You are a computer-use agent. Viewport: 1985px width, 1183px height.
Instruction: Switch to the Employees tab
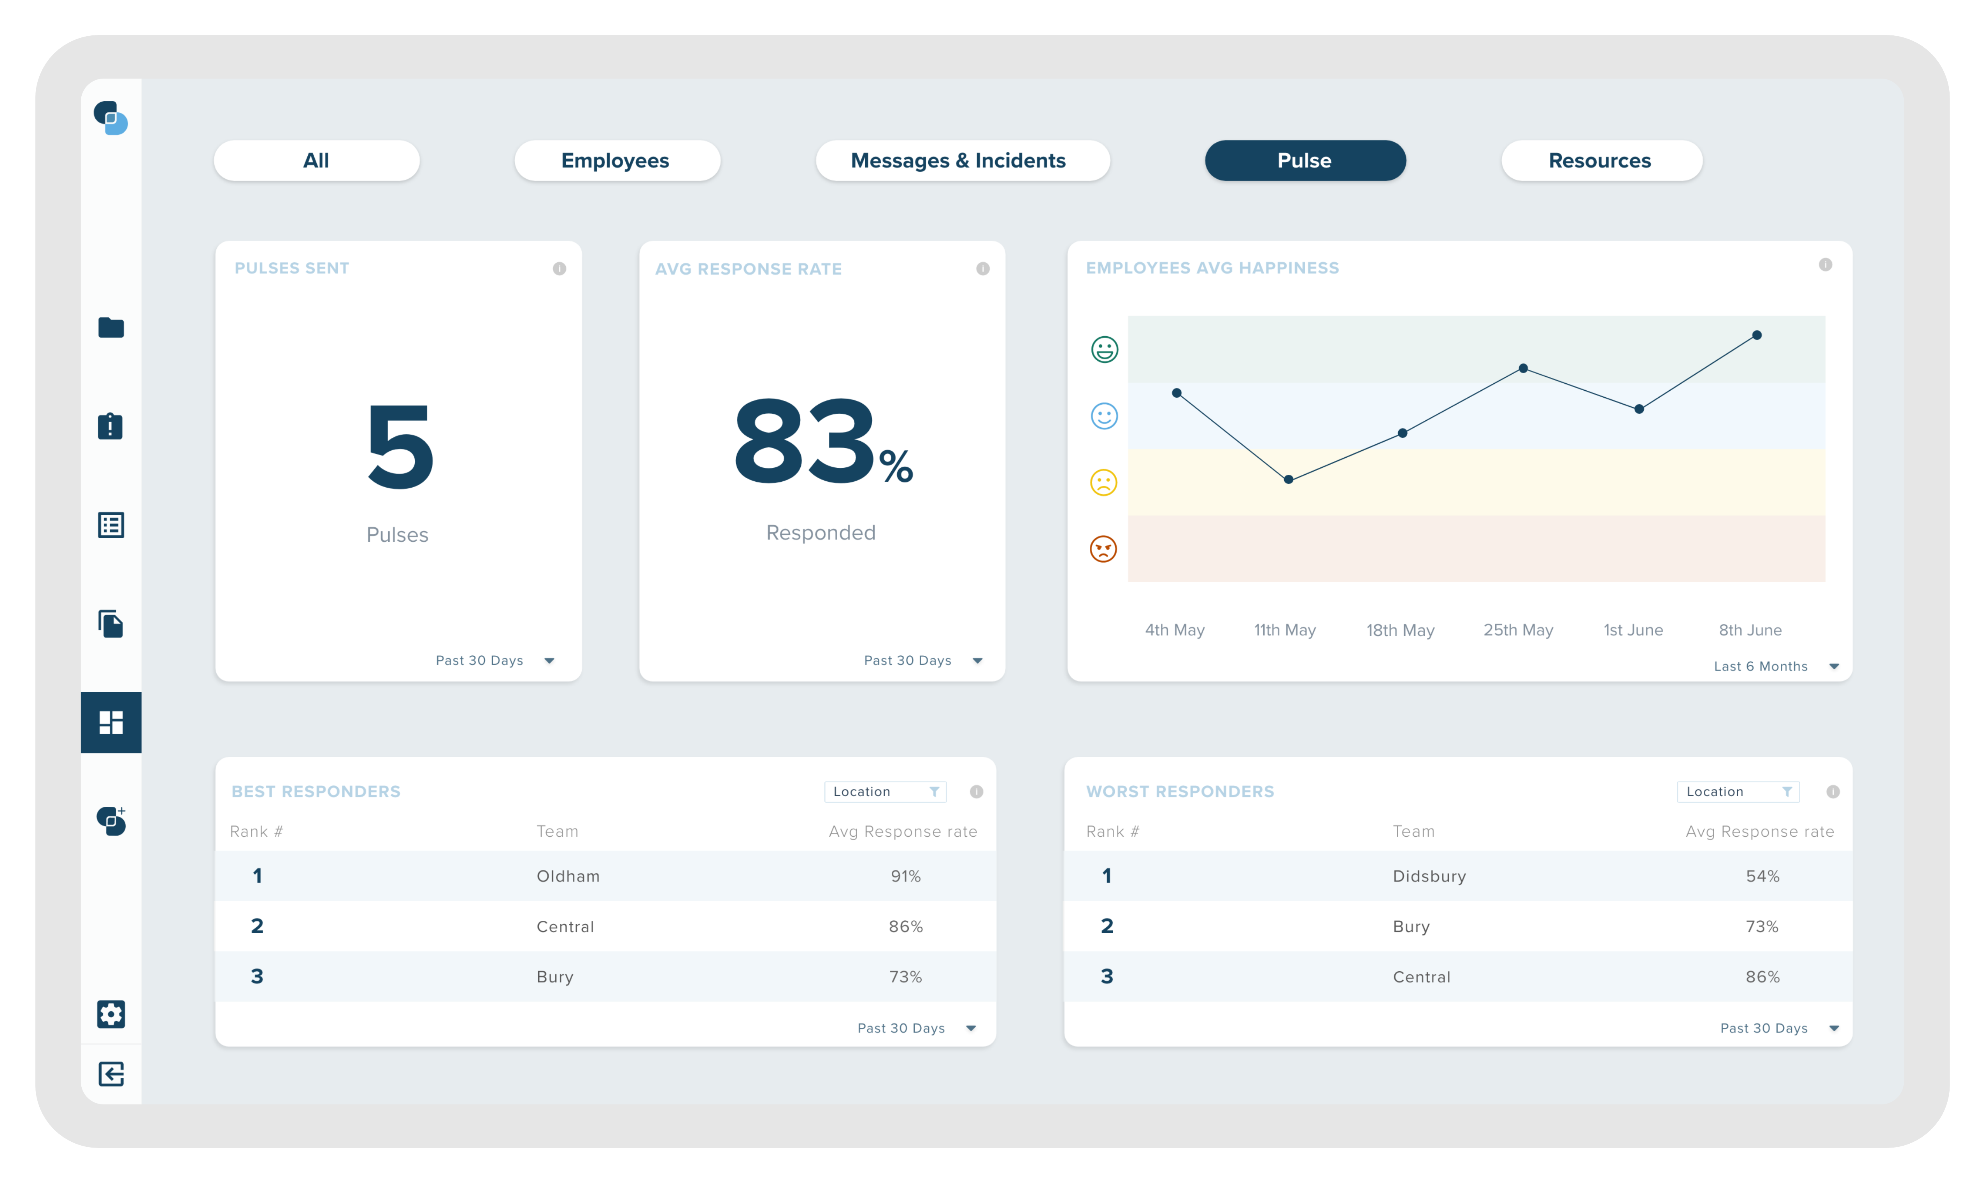point(617,160)
